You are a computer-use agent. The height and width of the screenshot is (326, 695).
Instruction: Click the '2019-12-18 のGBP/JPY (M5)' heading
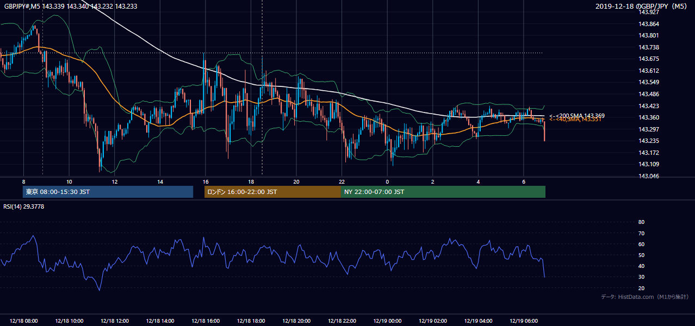(642, 6)
